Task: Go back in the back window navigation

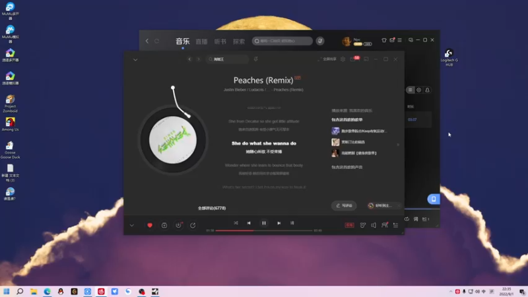Action: click(147, 41)
